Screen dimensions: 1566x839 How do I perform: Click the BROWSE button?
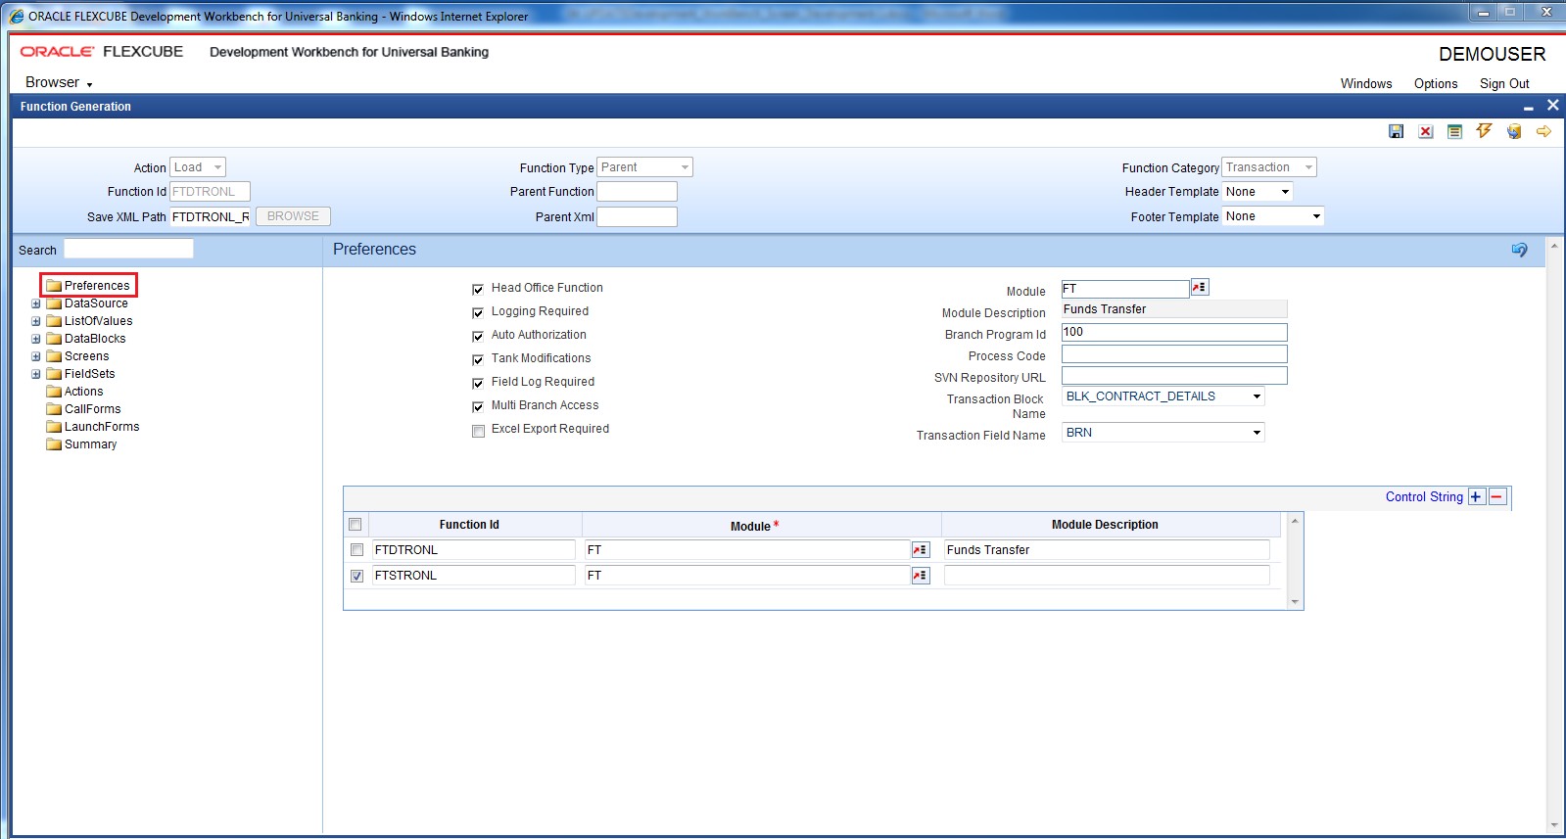point(293,216)
